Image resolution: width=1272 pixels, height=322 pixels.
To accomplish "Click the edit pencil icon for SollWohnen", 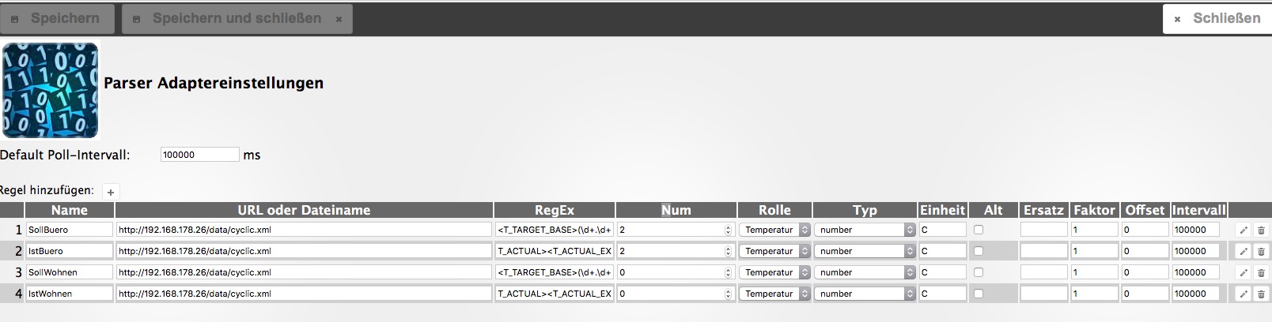I will point(1243,272).
